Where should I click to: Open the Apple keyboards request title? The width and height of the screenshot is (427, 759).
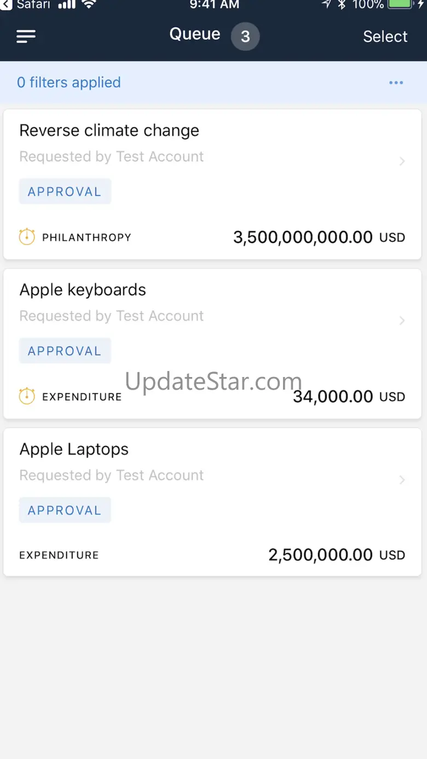coord(83,289)
